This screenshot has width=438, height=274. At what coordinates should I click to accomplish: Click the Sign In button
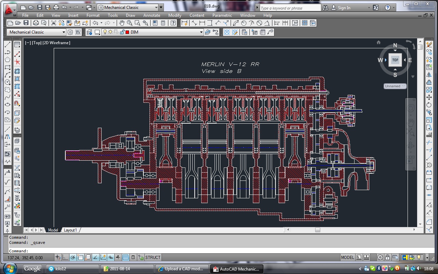click(344, 8)
